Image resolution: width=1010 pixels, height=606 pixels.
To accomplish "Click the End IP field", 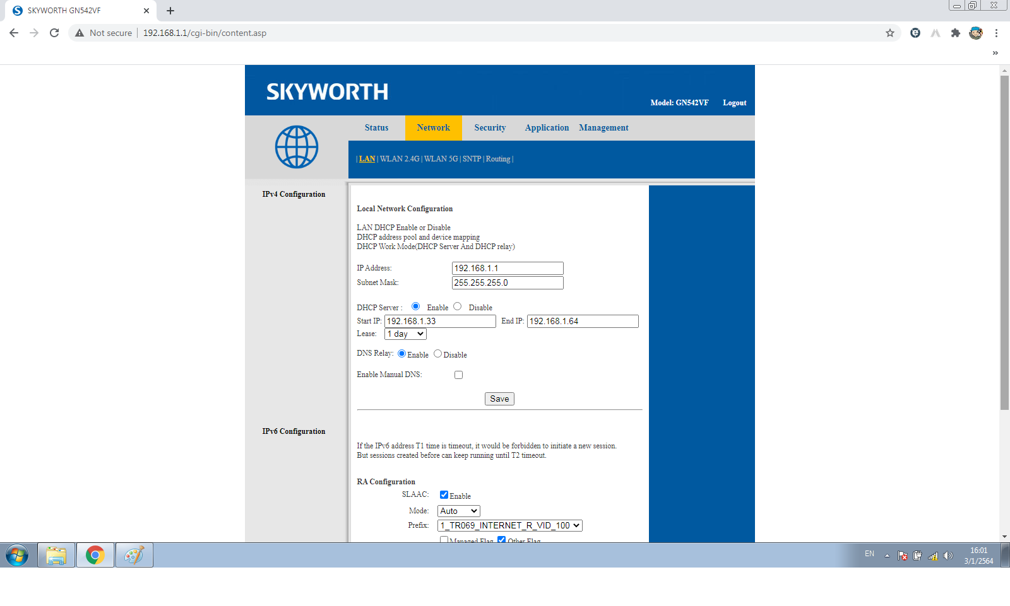I will [x=583, y=322].
